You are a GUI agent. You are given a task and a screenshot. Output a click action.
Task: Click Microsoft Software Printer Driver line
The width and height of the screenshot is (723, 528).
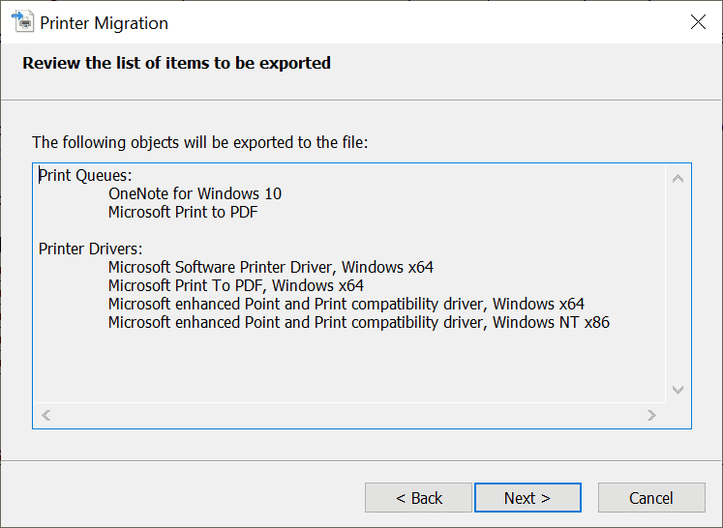(271, 267)
